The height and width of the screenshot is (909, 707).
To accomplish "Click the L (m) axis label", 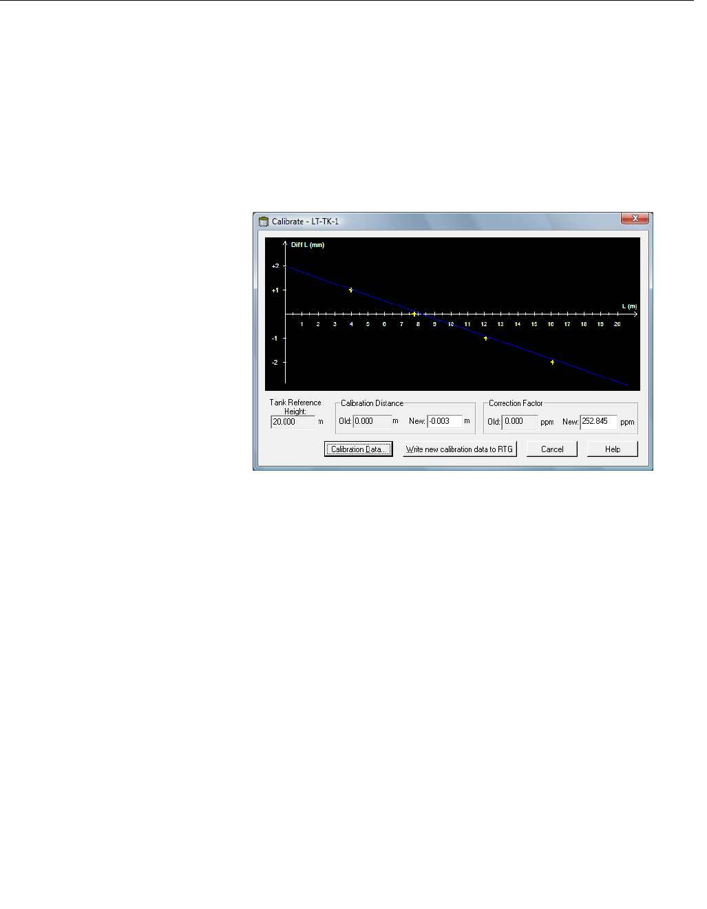I will point(629,306).
